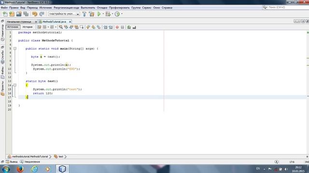Open dropdown beside Forward navigation icon
The width and height of the screenshot is (309, 173).
pyautogui.click(x=56, y=27)
